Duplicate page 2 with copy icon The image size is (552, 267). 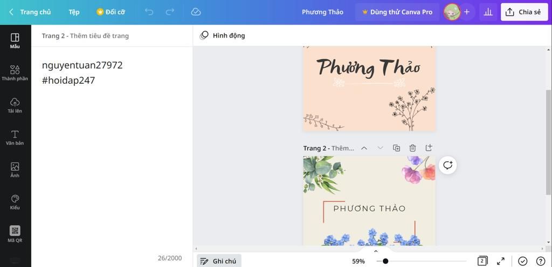[396, 148]
